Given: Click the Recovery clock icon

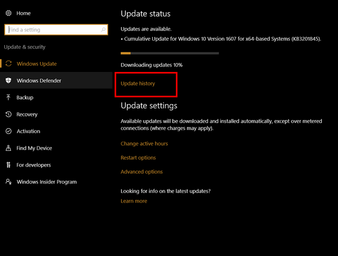Looking at the screenshot, I should click(8, 114).
